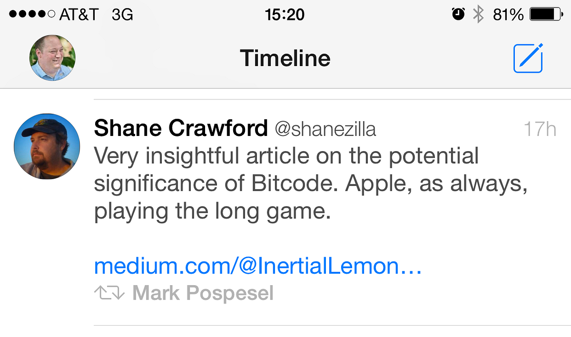Image resolution: width=571 pixels, height=337 pixels.
Task: Tap the Timeline title
Action: coord(285,58)
